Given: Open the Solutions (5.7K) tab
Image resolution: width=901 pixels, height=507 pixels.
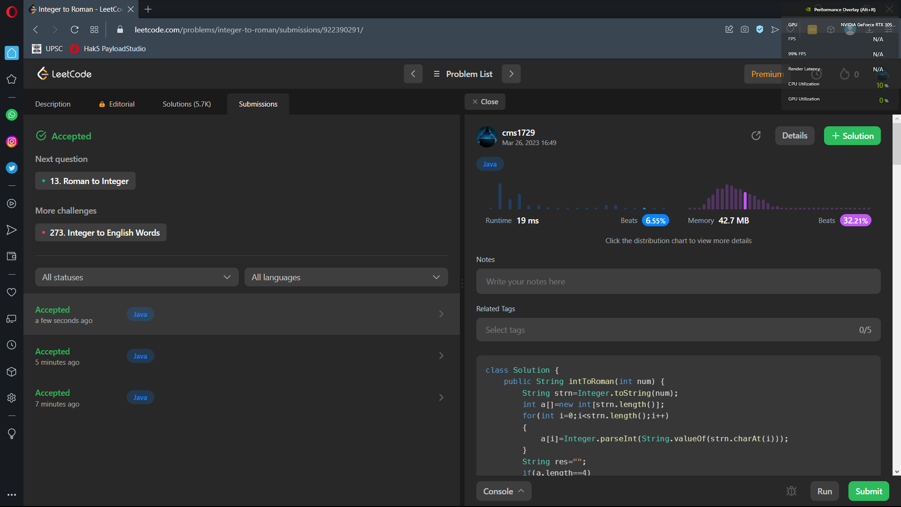Looking at the screenshot, I should click(187, 104).
